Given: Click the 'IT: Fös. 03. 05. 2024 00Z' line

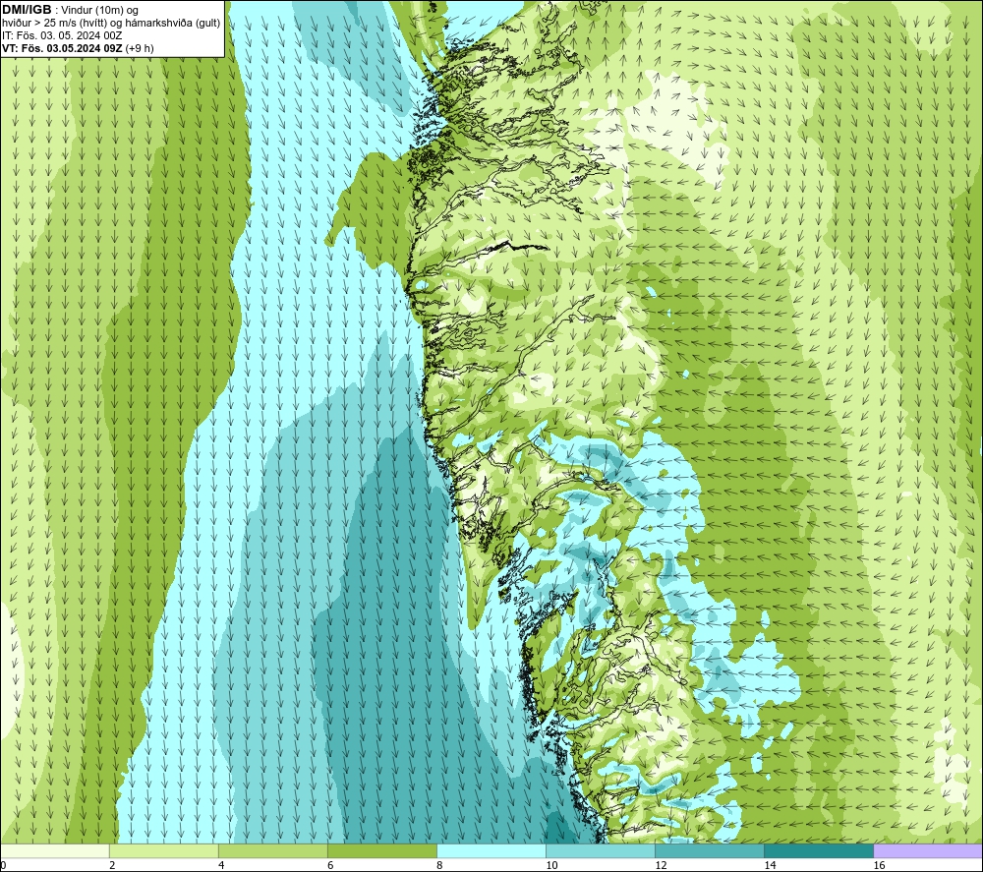Looking at the screenshot, I should pyautogui.click(x=62, y=35).
